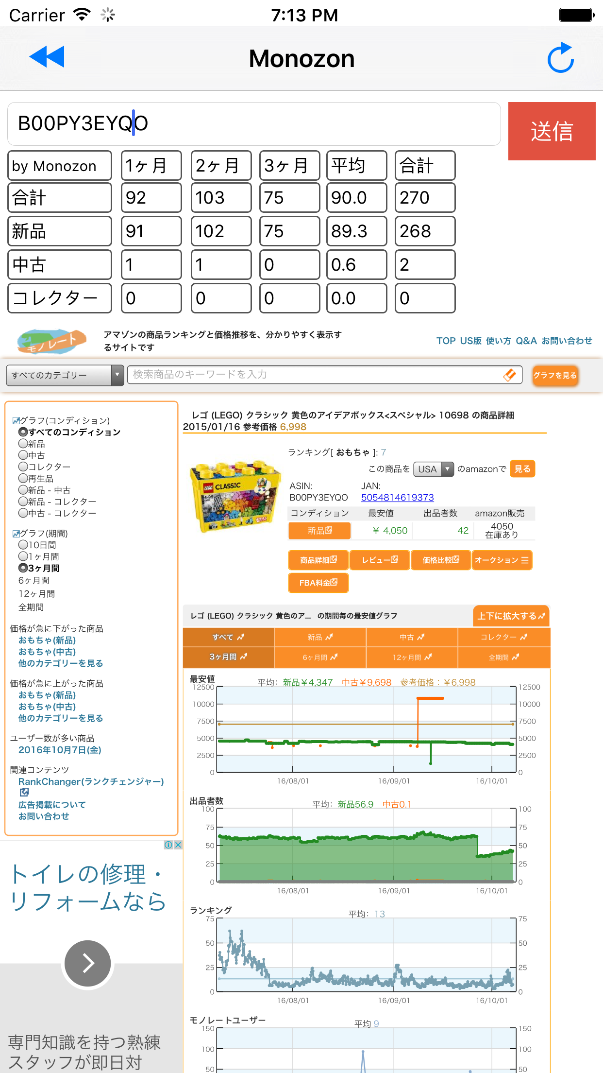The height and width of the screenshot is (1073, 603).
Task: Open おもちゃ(新品) under price drops
Action: (47, 640)
